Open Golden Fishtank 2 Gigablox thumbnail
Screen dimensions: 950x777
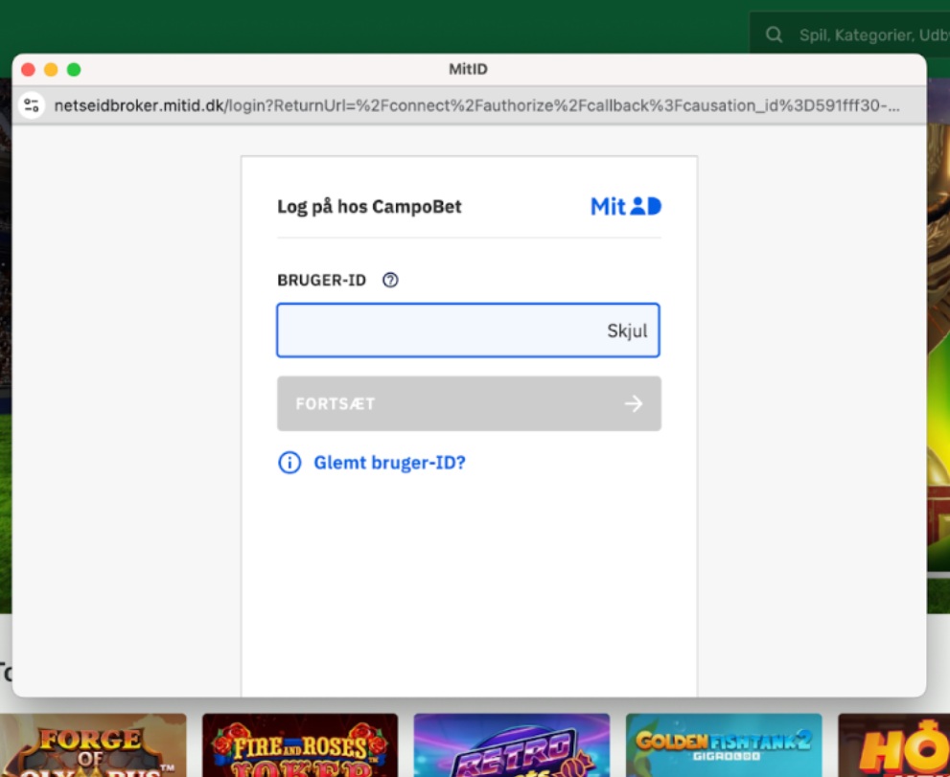point(724,744)
